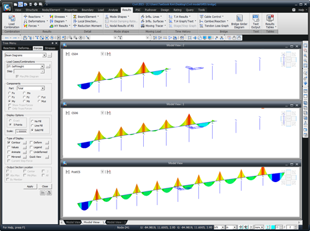Open the kN force unit dropdown in status bar
This screenshot has width=310, height=231.
[x=223, y=227]
